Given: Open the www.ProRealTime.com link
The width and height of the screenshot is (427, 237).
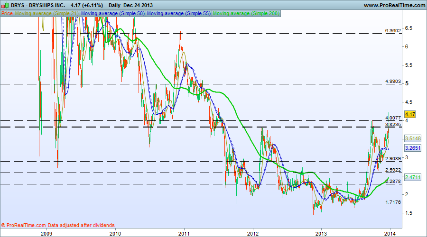Looking at the screenshot, I should coord(394,5).
